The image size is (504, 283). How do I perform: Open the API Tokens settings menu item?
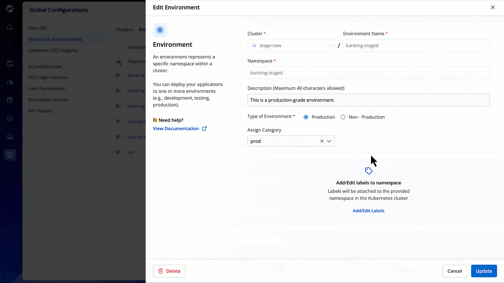pos(40,111)
